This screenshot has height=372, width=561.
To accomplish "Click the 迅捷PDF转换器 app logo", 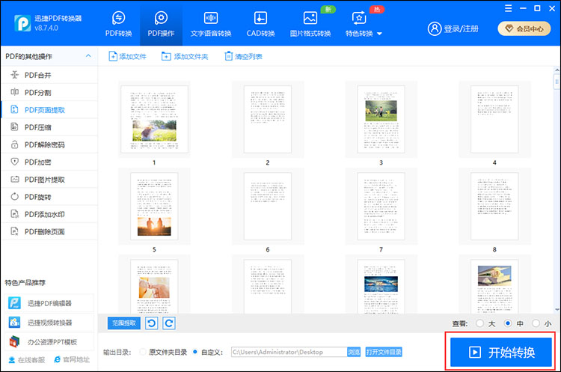I will (x=22, y=23).
